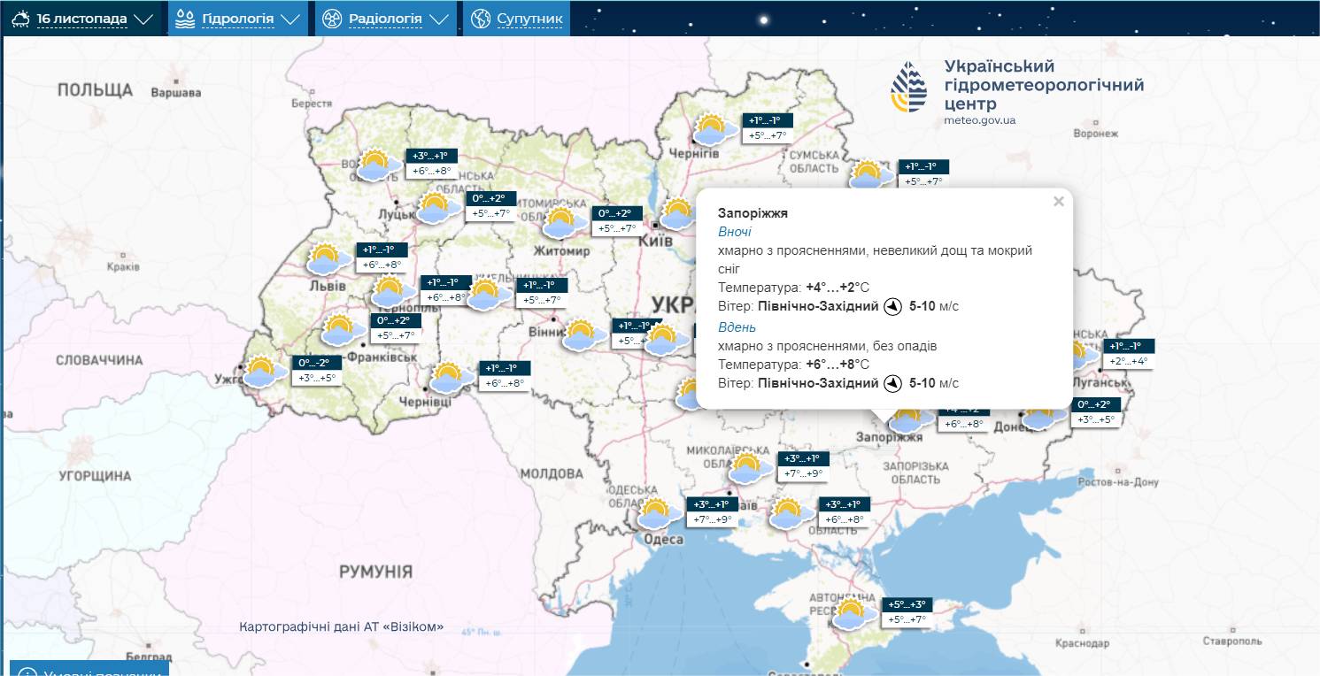This screenshot has width=1320, height=676.
Task: Click the Chernihiv weather icon
Action: (x=711, y=130)
